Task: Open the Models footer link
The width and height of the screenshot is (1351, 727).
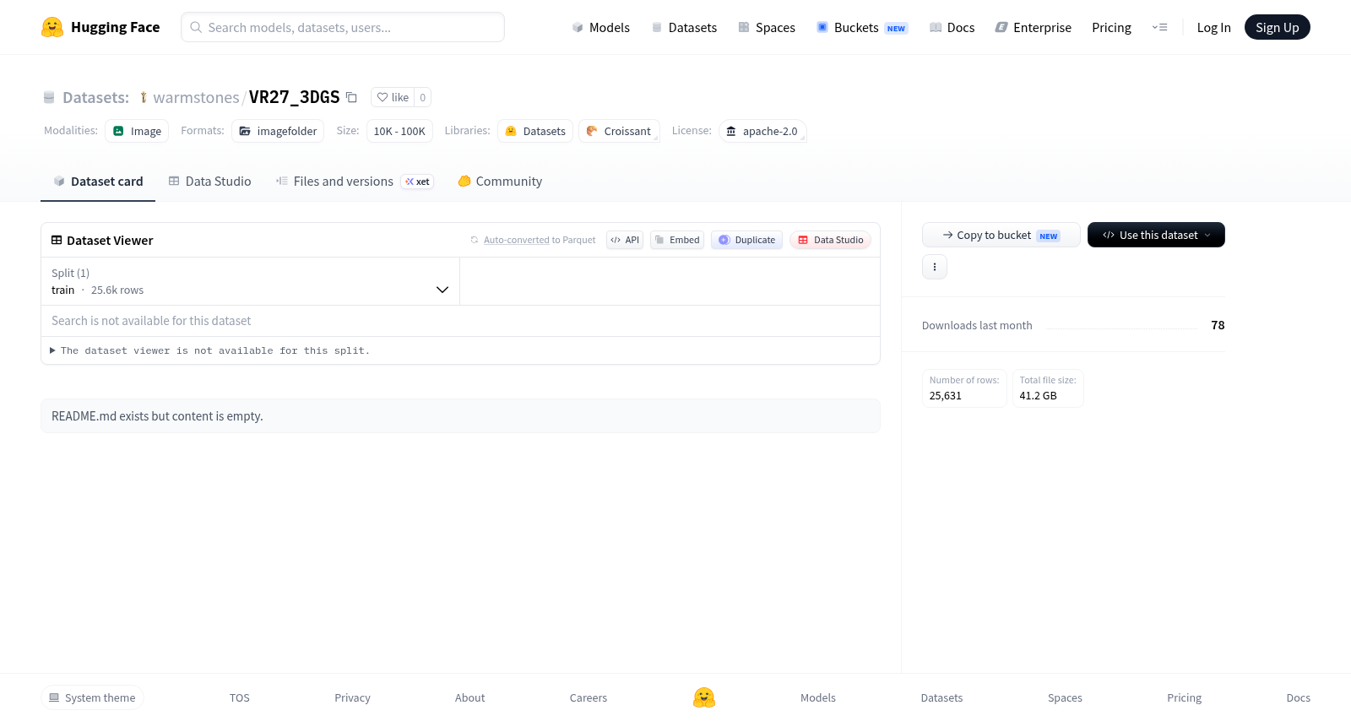Action: pyautogui.click(x=818, y=697)
